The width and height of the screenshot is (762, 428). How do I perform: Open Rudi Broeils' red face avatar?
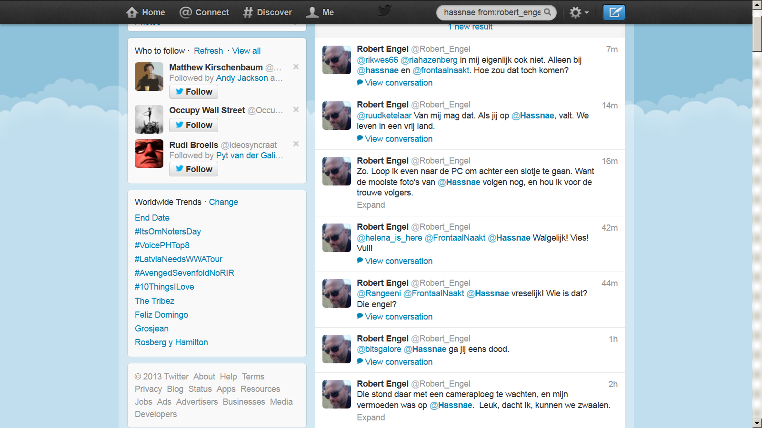coord(149,154)
